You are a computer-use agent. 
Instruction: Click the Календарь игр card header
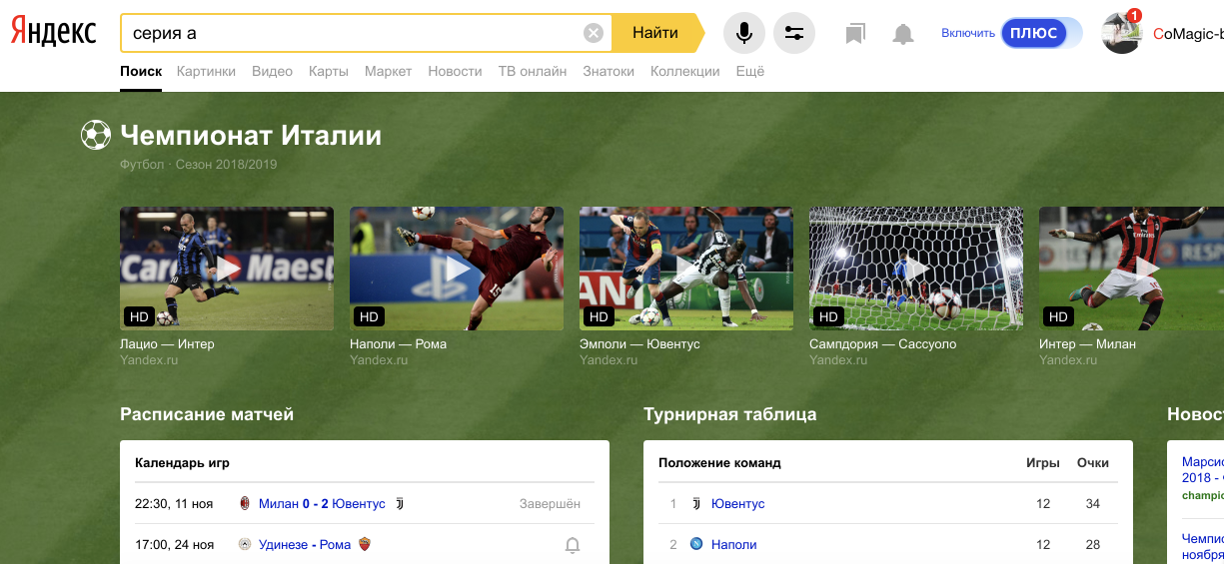coord(183,462)
